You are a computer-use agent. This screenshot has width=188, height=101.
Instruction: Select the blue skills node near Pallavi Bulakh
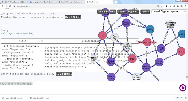[150, 29]
